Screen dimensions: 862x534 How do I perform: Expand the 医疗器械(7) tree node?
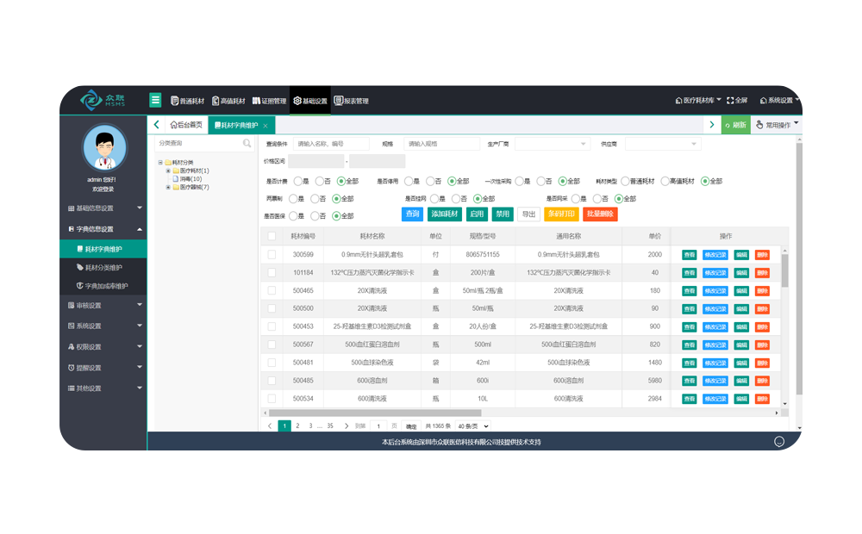pos(168,187)
